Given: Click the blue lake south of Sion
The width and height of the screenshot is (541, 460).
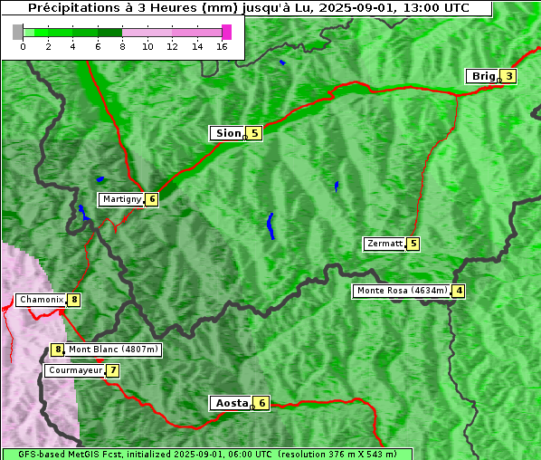Looking at the screenshot, I should coord(270,226).
